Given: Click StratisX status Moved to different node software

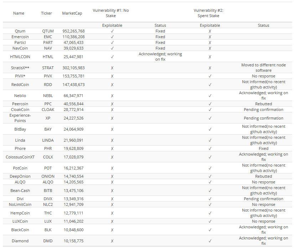Looking at the screenshot, I should 264,68.
